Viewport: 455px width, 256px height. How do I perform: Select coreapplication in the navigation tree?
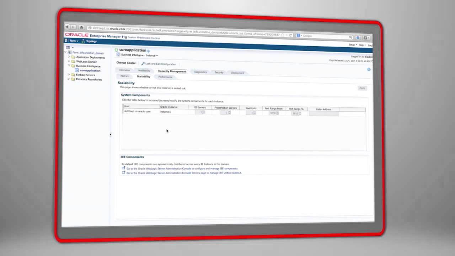90,70
